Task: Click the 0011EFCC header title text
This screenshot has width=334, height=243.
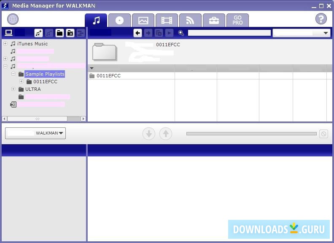Action: tap(168, 45)
